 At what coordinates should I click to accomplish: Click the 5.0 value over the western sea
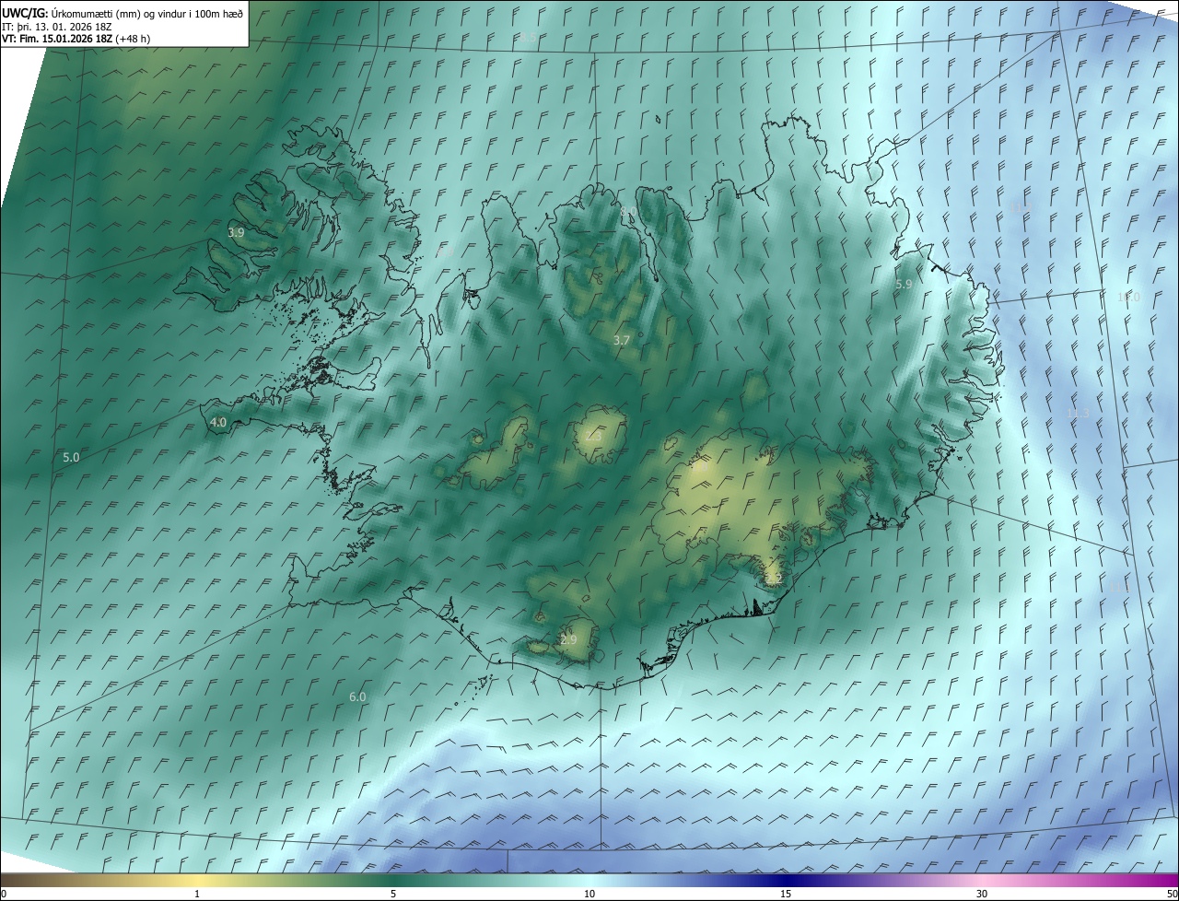coord(71,457)
